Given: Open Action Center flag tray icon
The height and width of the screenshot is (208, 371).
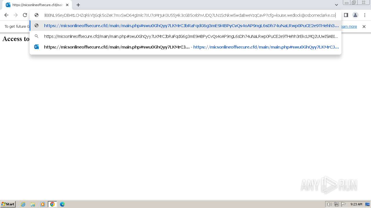Looking at the screenshot, I should point(343,204).
